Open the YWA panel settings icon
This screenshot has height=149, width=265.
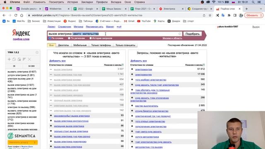[37, 53]
